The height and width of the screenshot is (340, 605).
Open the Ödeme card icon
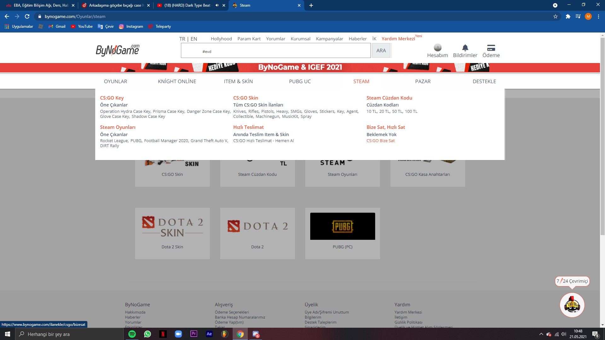point(491,48)
